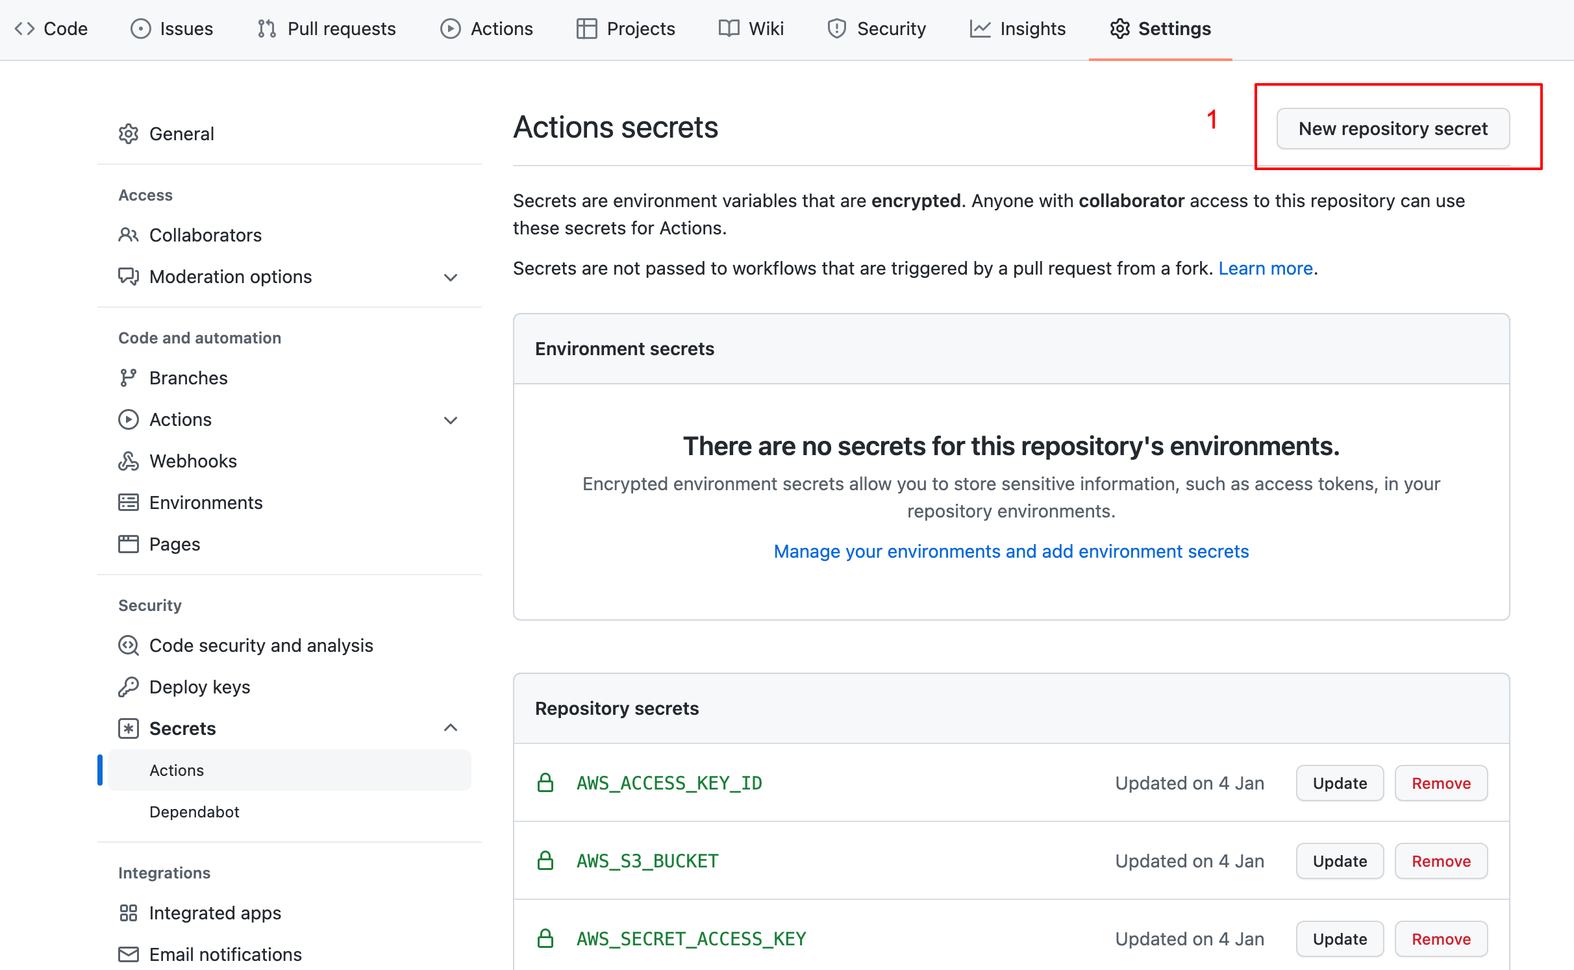The image size is (1574, 970).
Task: Update the AWS_SECRET_ACCESS_KEY secret
Action: point(1340,939)
